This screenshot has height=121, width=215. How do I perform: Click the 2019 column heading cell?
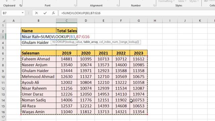[x=67, y=53]
